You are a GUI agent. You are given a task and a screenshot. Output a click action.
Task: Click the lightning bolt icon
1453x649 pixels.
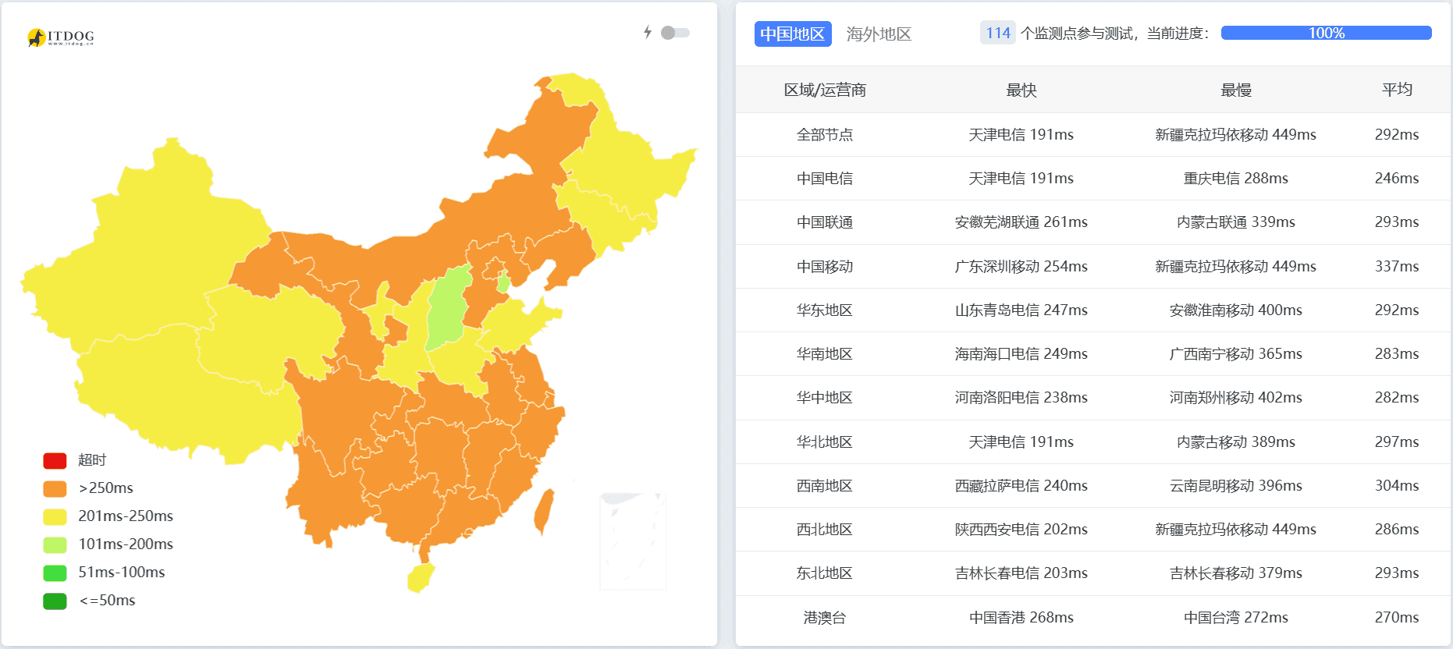tap(648, 32)
